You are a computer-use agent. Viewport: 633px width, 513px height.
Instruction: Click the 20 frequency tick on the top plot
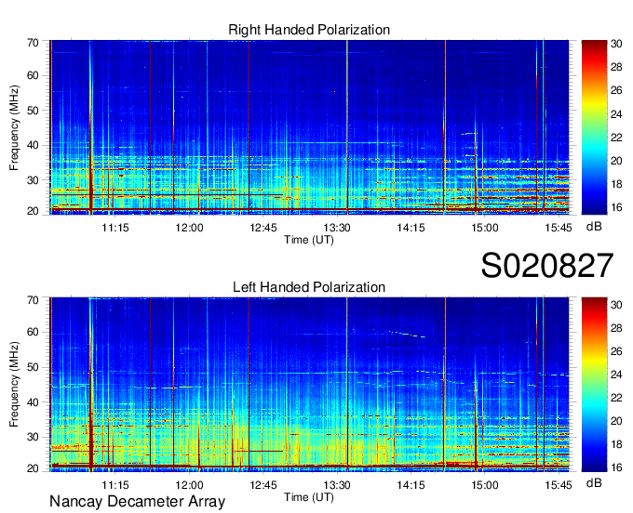pyautogui.click(x=33, y=211)
